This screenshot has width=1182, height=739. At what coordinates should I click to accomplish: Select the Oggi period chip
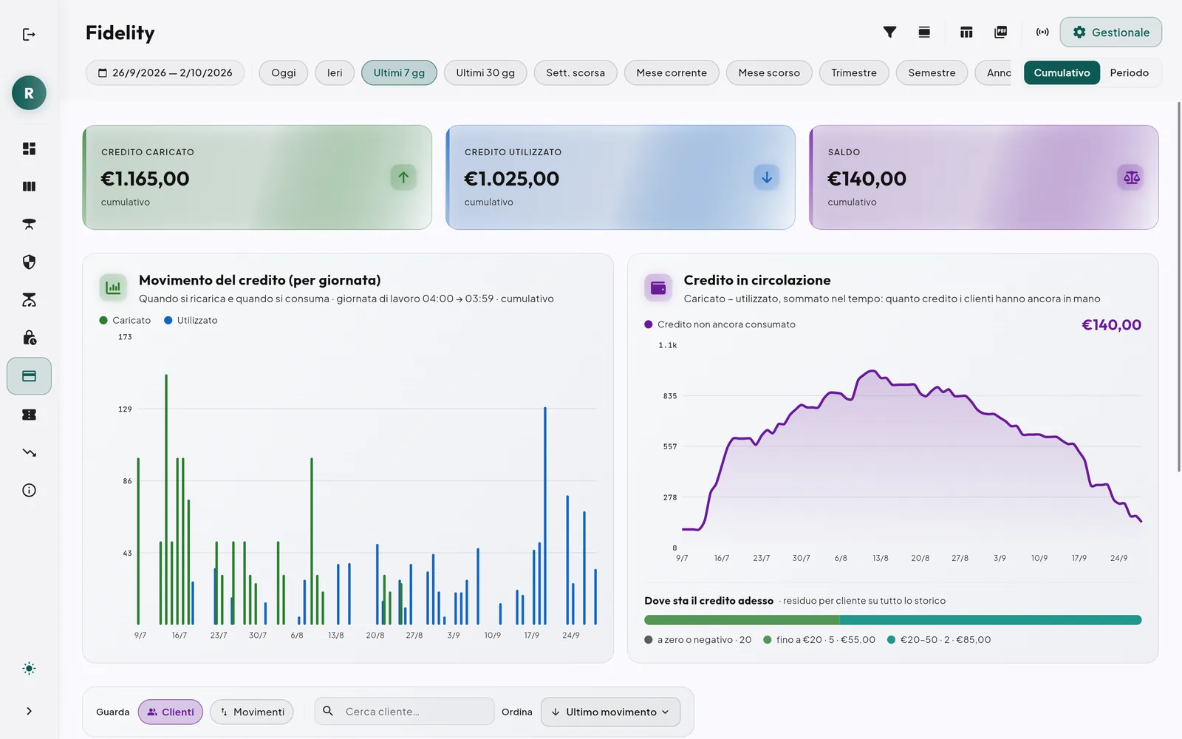point(284,72)
